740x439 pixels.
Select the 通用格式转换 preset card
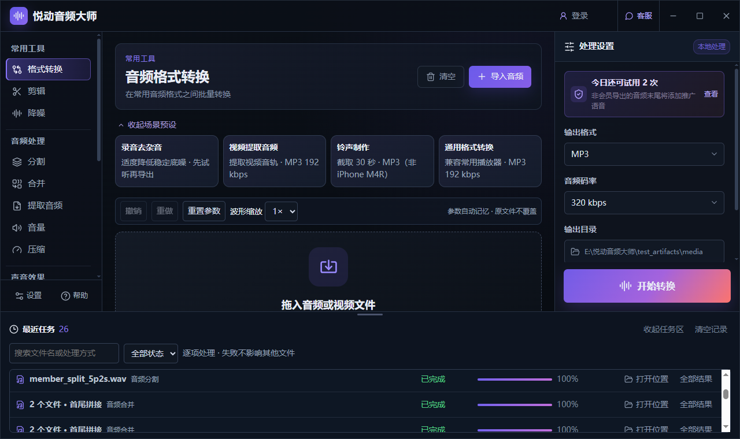(490, 161)
